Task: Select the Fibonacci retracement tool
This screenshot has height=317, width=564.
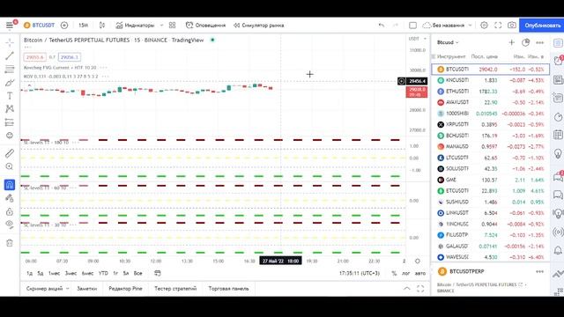Action: coord(10,69)
